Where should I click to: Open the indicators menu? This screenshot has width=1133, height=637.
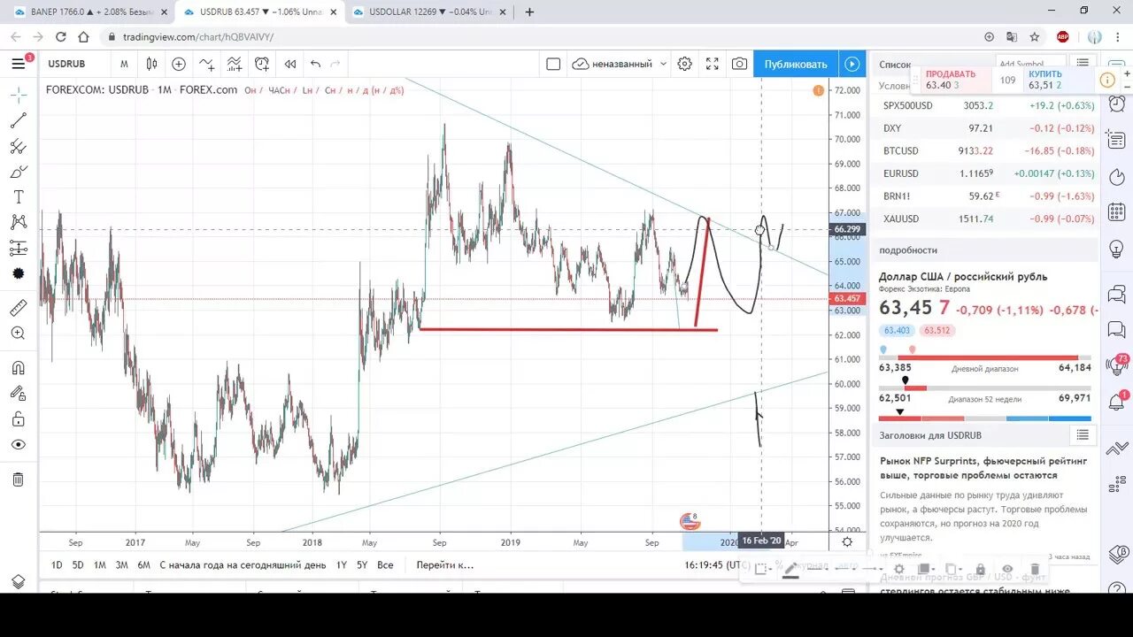(206, 64)
